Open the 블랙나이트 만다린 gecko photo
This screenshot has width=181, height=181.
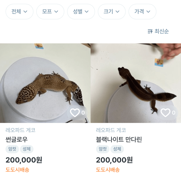coord(136,82)
